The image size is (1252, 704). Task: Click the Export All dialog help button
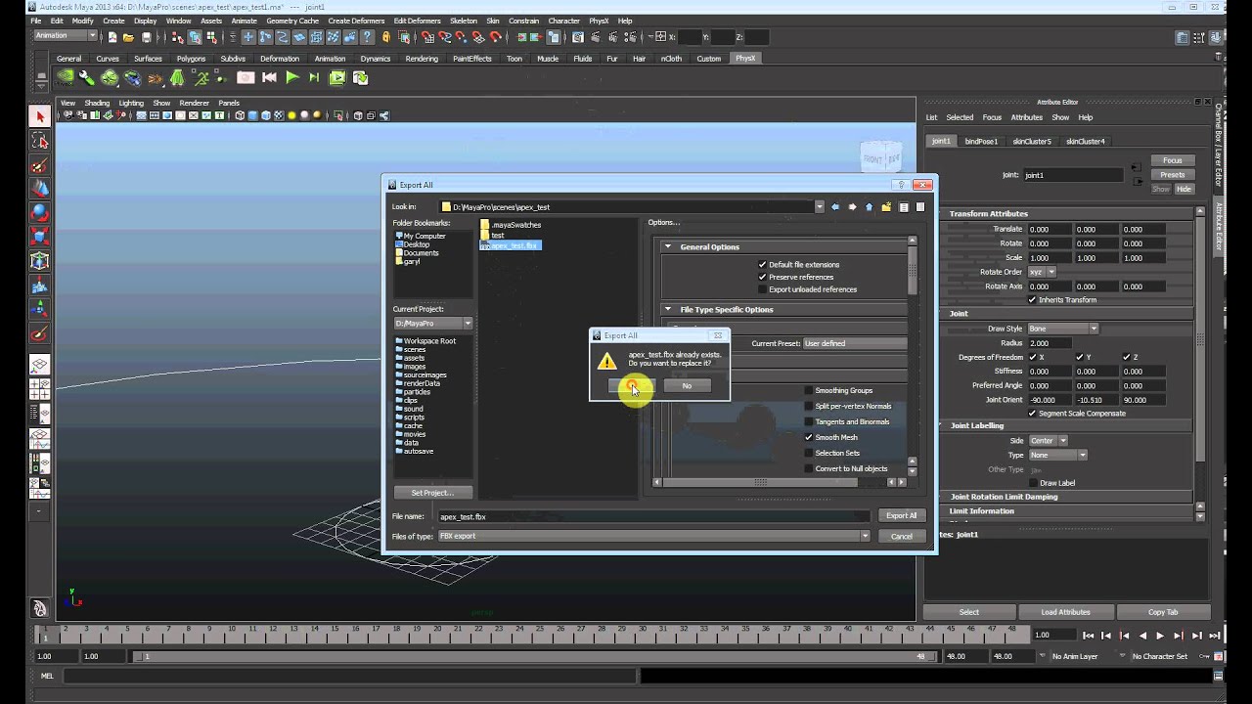900,185
